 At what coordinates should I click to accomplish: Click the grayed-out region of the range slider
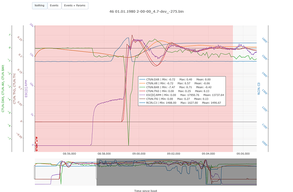[x=177, y=172]
